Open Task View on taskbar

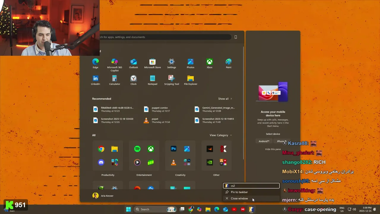tap(182, 209)
